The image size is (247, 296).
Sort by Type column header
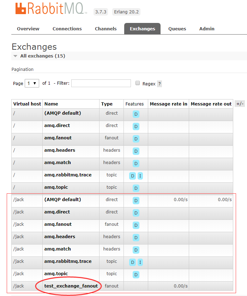click(x=107, y=104)
